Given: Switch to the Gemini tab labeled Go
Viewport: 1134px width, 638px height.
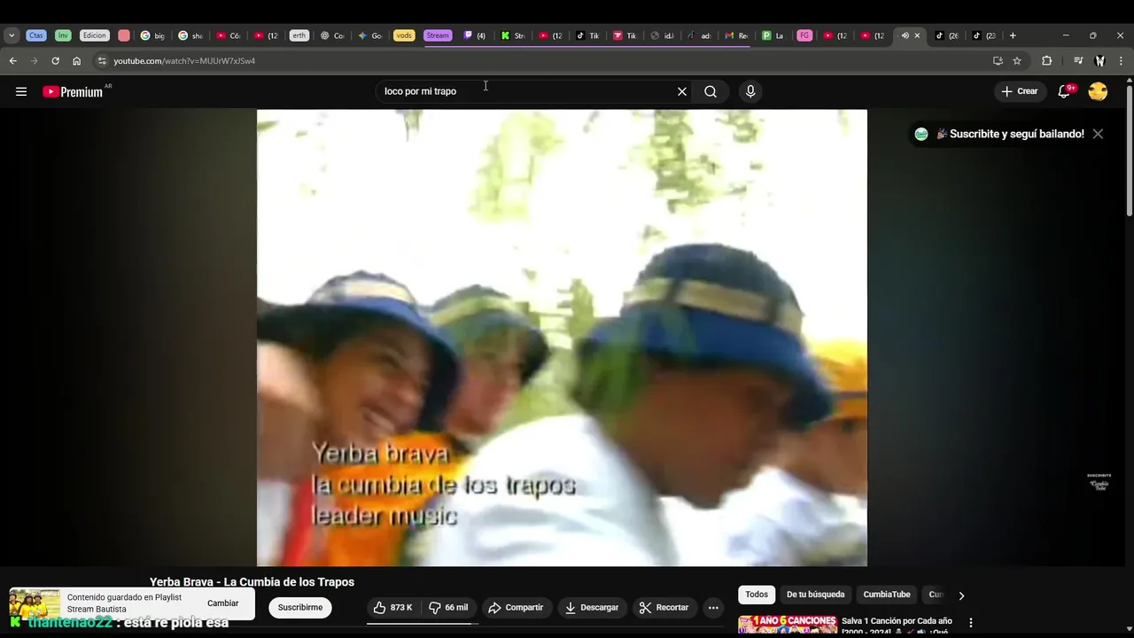Looking at the screenshot, I should (369, 35).
